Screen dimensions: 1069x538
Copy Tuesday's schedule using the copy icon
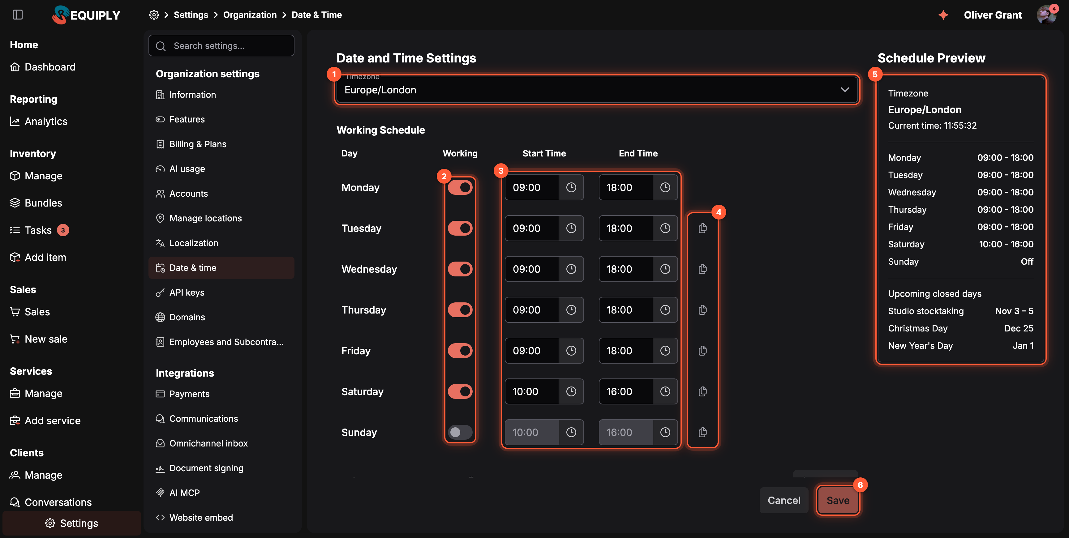(702, 228)
